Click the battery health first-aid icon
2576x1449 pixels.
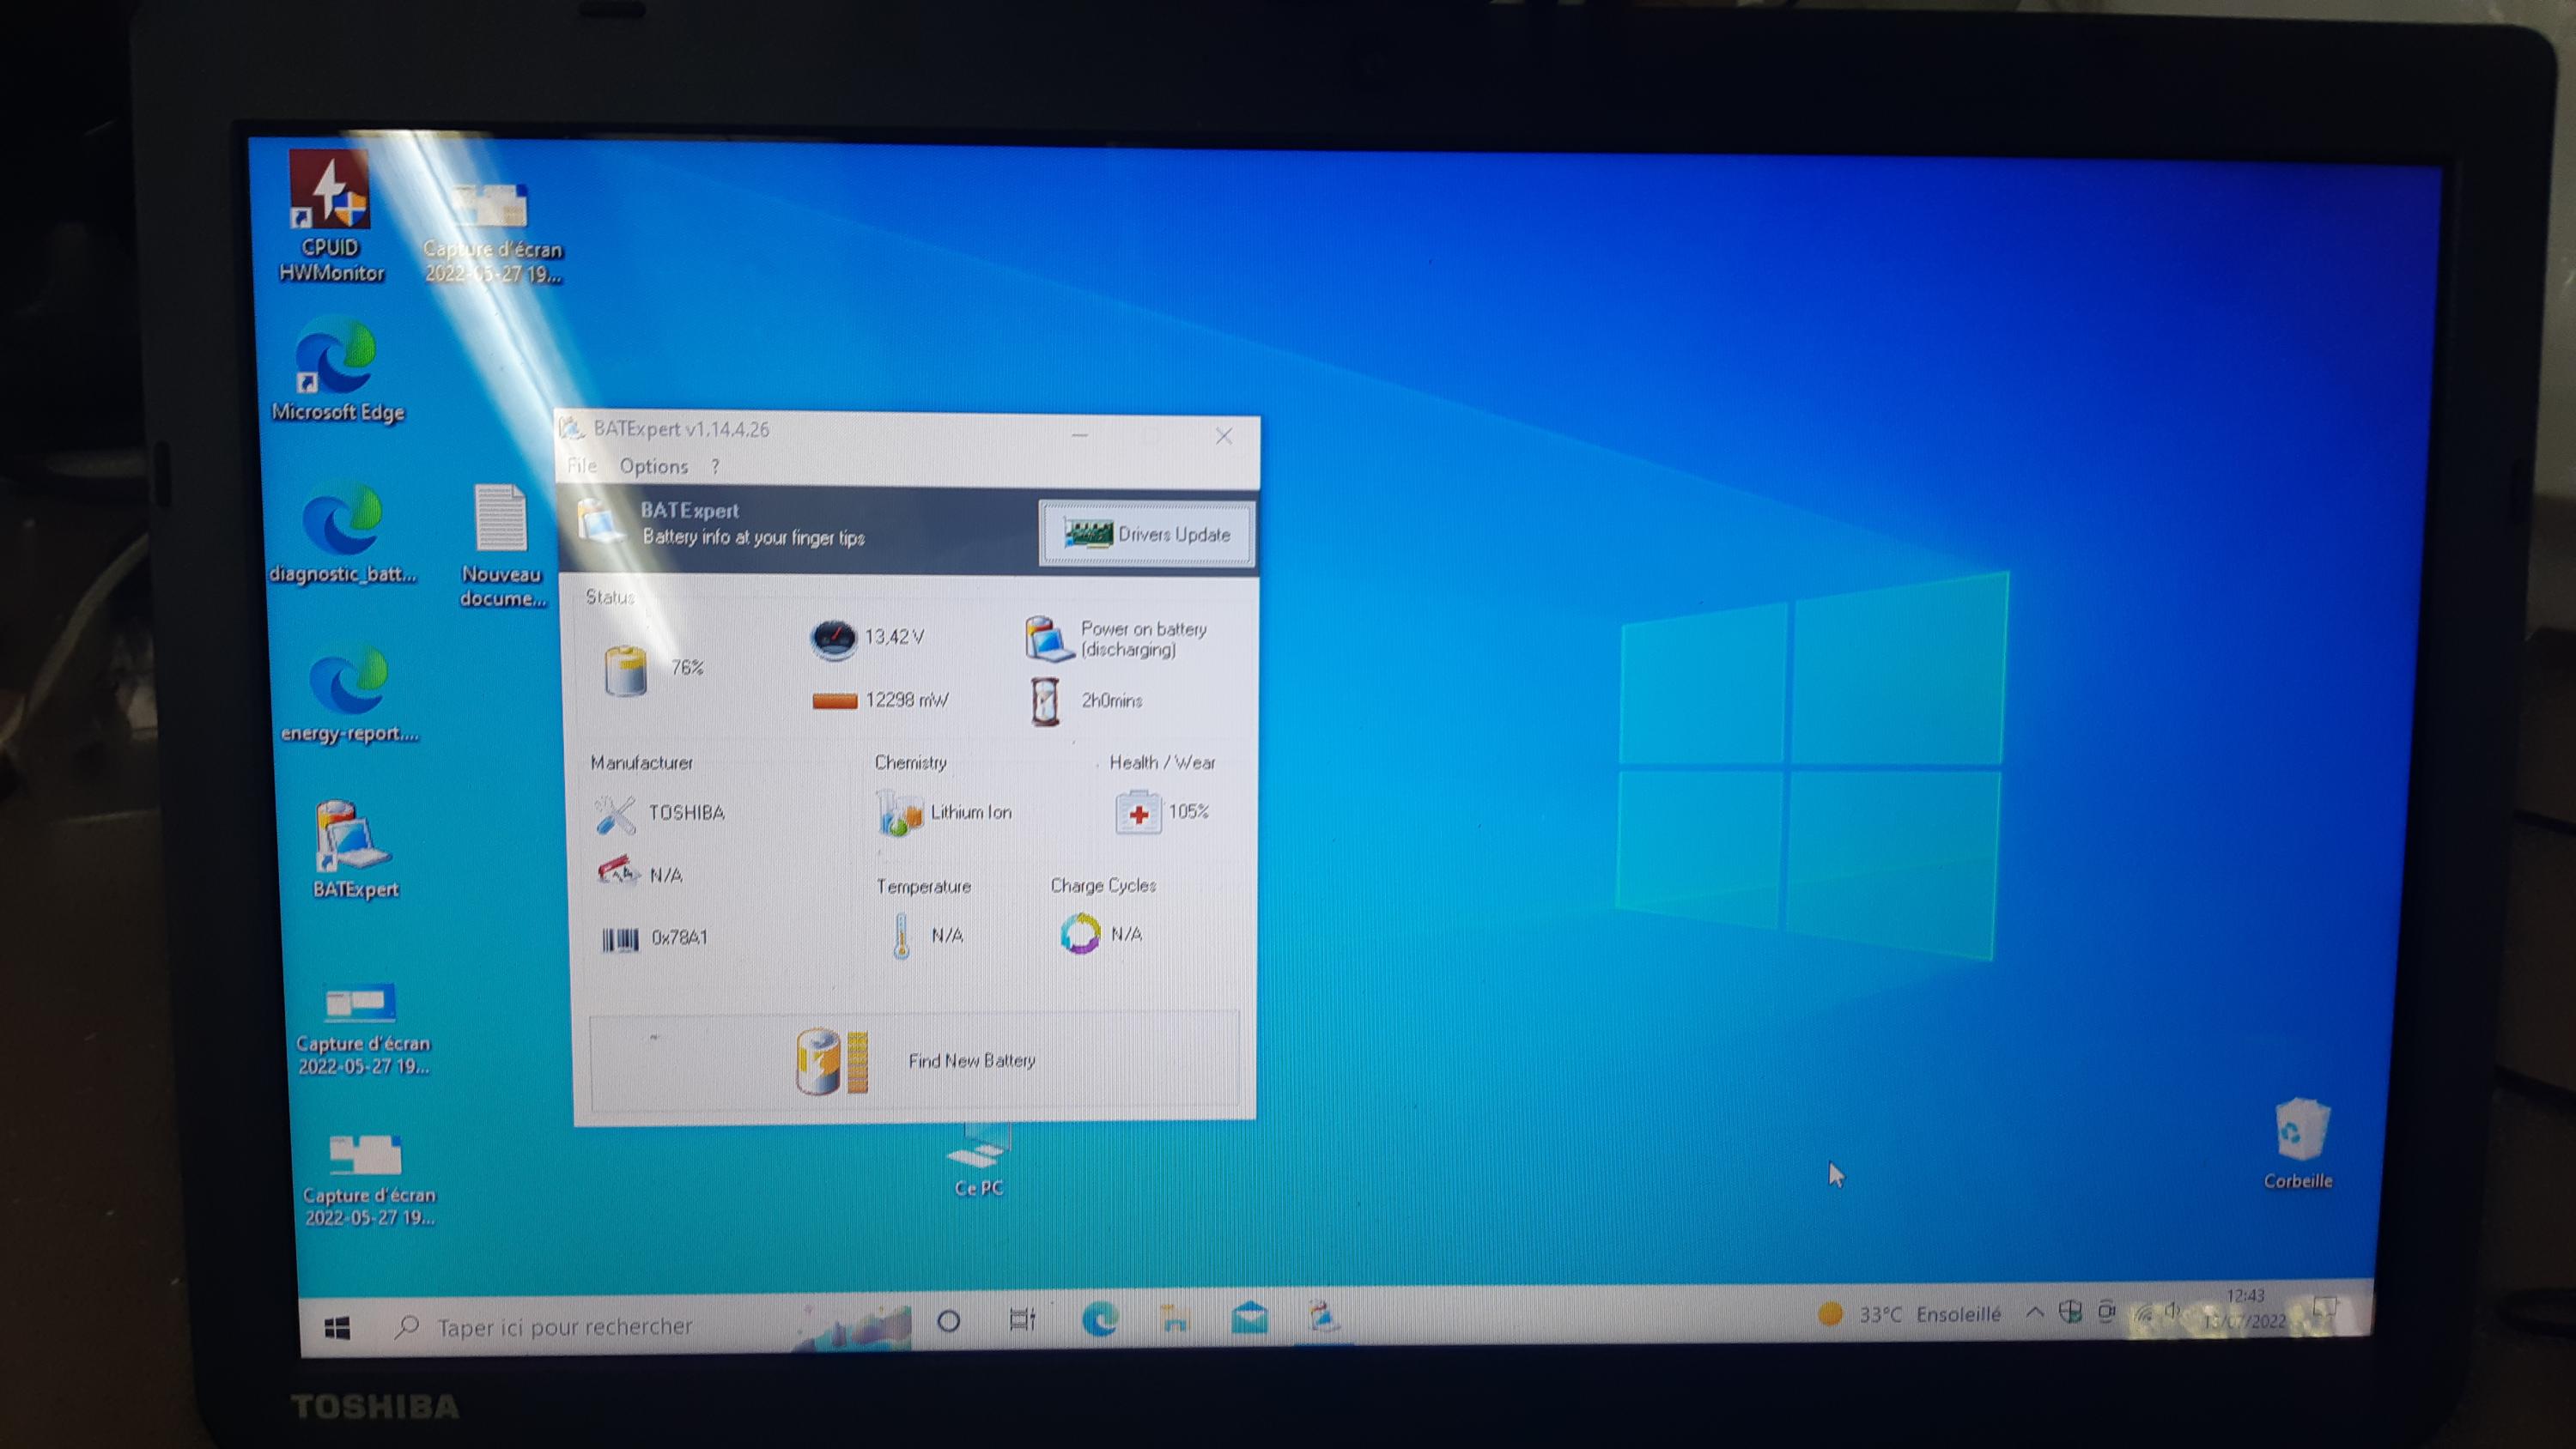pos(1138,812)
